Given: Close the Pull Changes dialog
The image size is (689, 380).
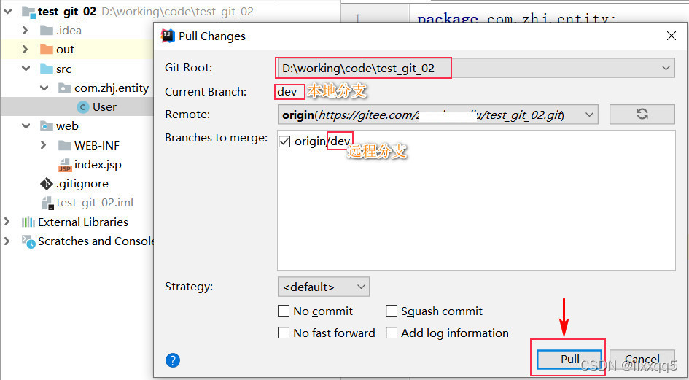Looking at the screenshot, I should (x=671, y=36).
